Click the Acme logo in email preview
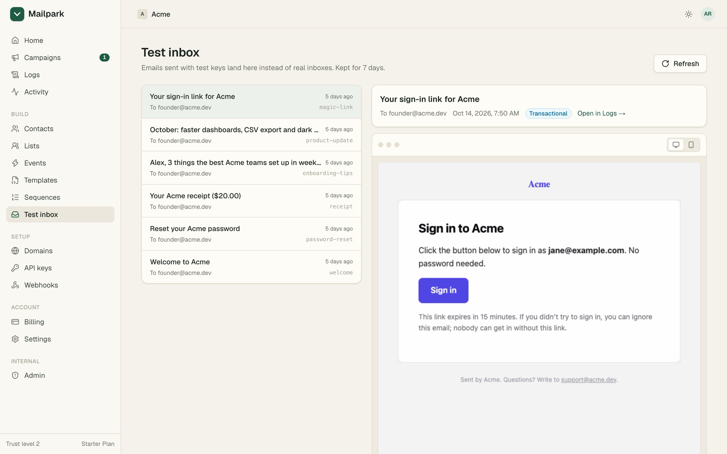The width and height of the screenshot is (727, 454). (539, 184)
